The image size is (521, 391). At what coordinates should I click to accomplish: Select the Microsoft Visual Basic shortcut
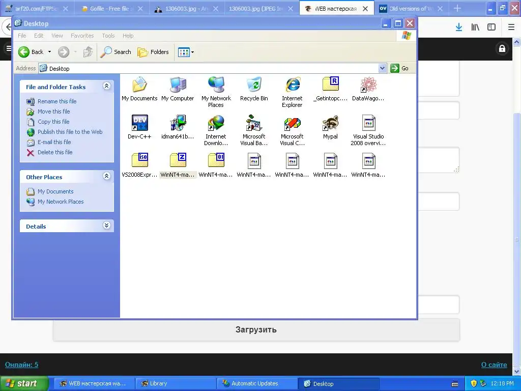point(254,130)
